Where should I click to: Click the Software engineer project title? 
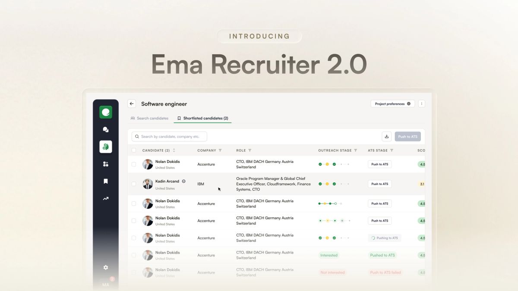164,104
